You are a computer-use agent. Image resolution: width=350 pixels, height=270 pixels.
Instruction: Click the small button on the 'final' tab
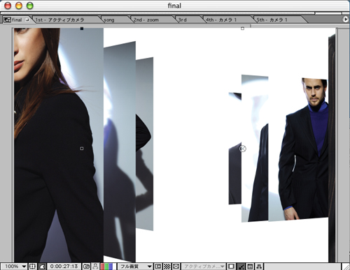[27, 20]
